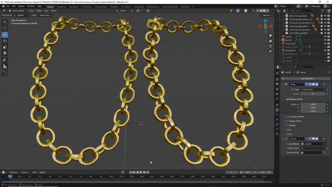Clear the path#1 curve object field
Viewport: 332px width, 187px height.
pyautogui.click(x=324, y=144)
